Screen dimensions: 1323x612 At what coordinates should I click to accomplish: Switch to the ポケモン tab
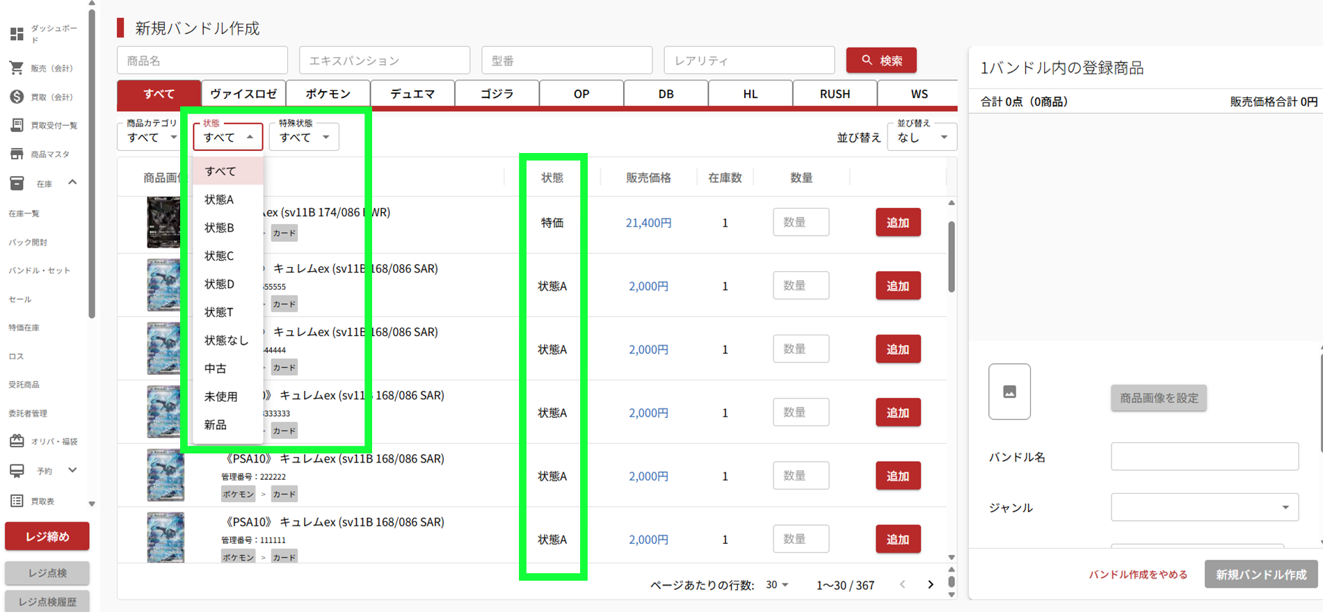tap(328, 94)
